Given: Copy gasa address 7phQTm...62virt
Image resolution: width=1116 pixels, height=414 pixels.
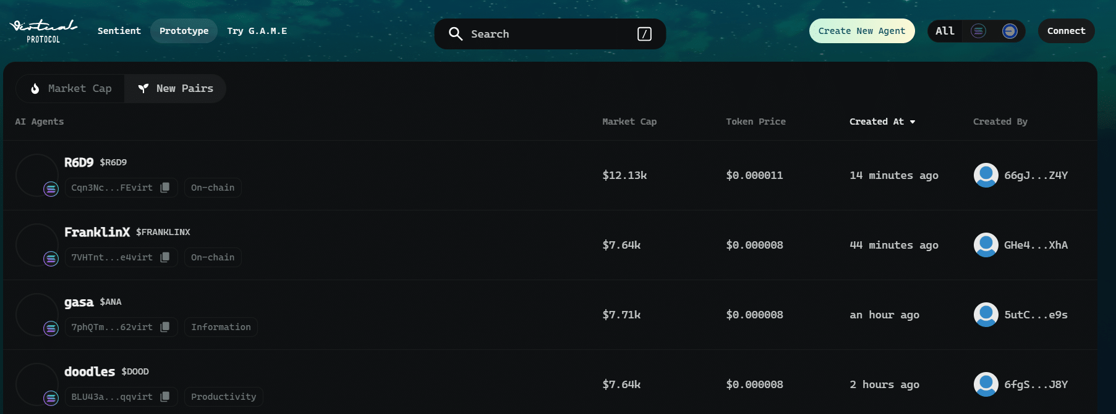Looking at the screenshot, I should (x=164, y=327).
